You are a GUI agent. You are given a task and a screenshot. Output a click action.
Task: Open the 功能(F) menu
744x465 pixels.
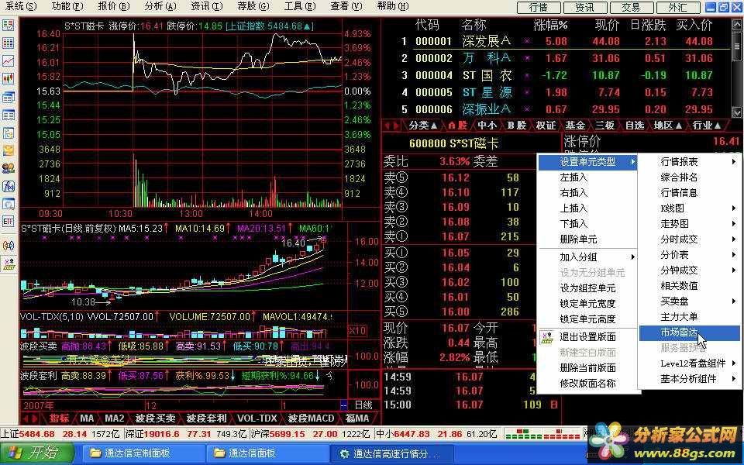(x=67, y=6)
